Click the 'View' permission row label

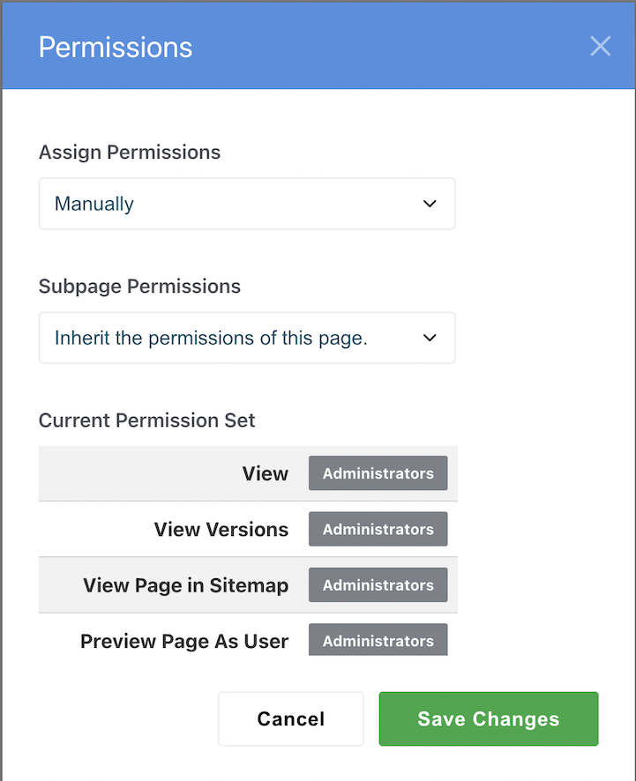(265, 473)
